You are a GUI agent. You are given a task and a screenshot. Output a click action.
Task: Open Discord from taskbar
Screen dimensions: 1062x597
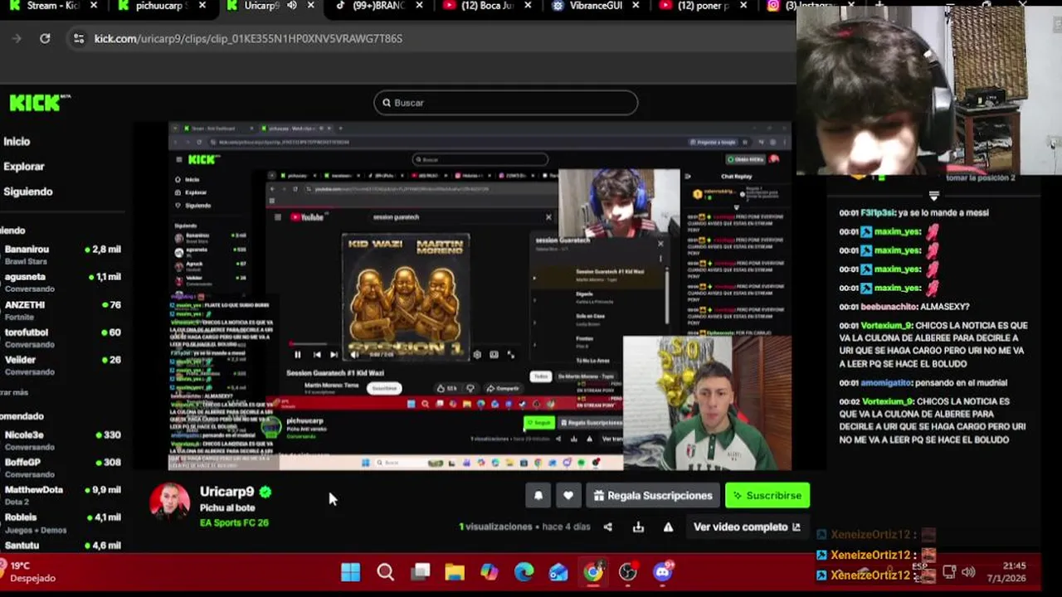[663, 572]
